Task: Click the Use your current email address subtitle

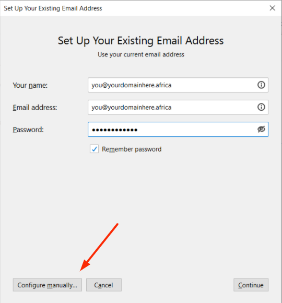Action: click(141, 54)
